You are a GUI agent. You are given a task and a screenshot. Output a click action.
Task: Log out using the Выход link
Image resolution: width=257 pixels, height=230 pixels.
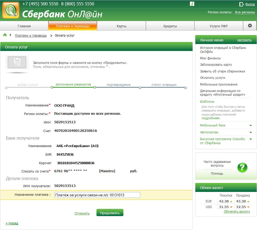pyautogui.click(x=250, y=4)
